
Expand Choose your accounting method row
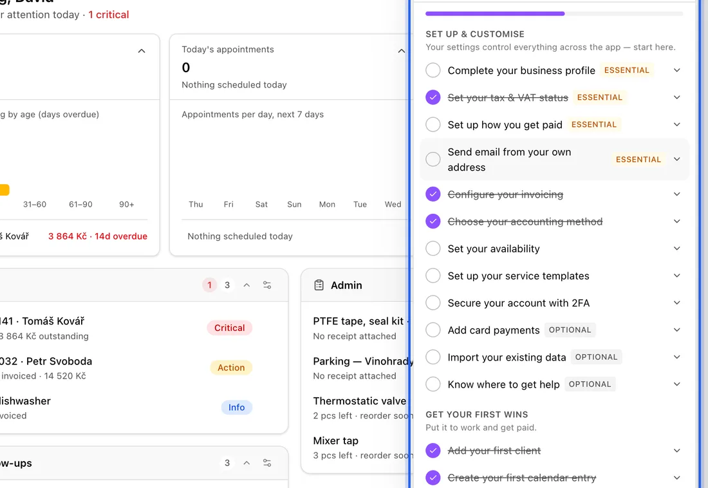pos(677,221)
